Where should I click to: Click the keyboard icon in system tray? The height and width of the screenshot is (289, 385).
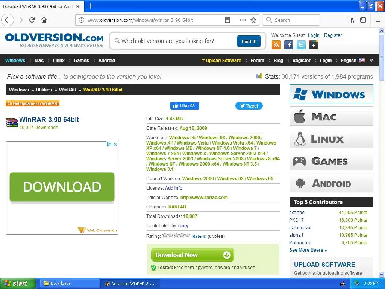click(x=343, y=284)
